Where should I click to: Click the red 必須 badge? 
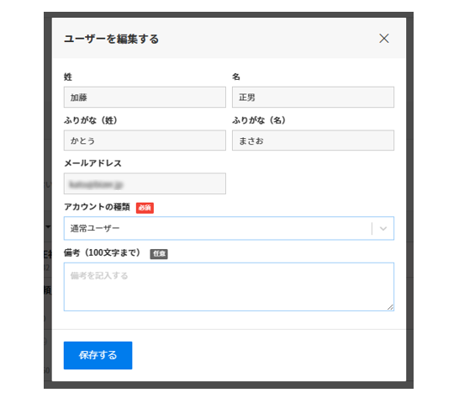(145, 208)
